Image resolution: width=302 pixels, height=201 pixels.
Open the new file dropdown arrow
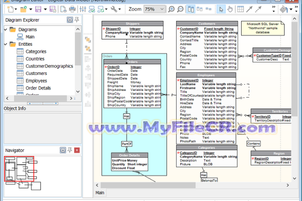point(16,9)
